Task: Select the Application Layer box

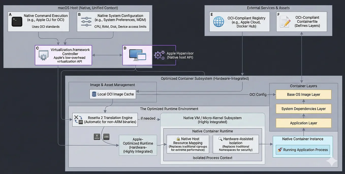Action: (304, 123)
